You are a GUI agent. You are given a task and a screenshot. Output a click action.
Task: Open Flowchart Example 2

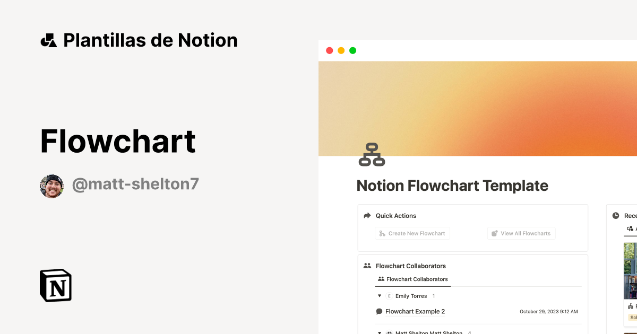(x=416, y=311)
